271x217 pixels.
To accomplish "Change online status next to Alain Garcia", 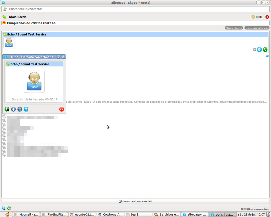I will (x=4, y=17).
